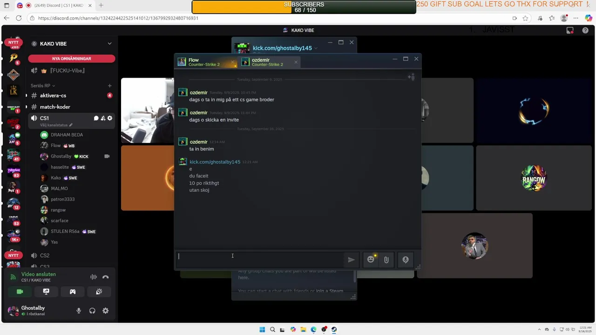Click ozdemir name on 'ta in benim' message
This screenshot has width=596, height=335.
pos(198,142)
